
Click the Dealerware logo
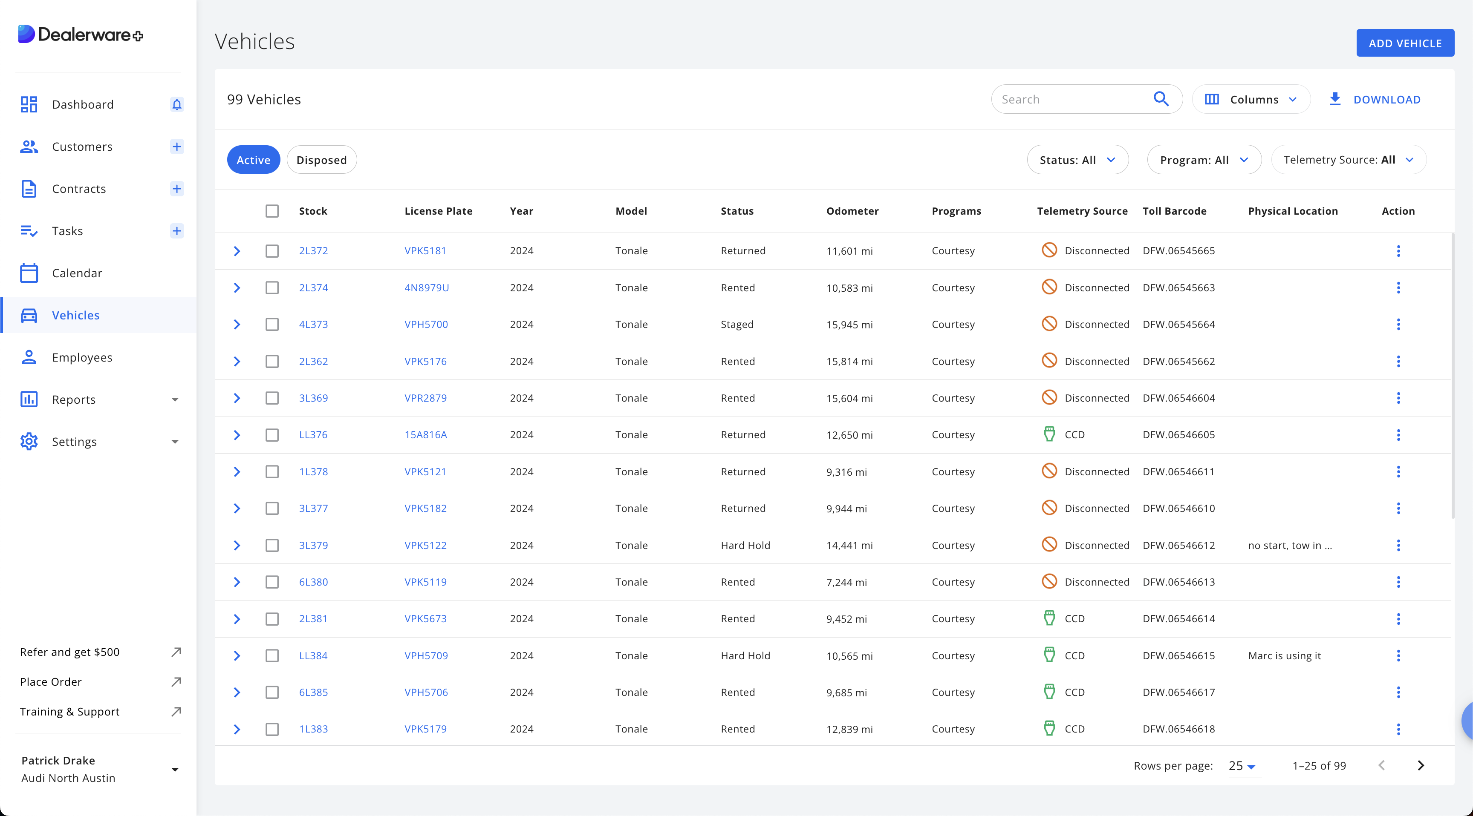pos(81,34)
